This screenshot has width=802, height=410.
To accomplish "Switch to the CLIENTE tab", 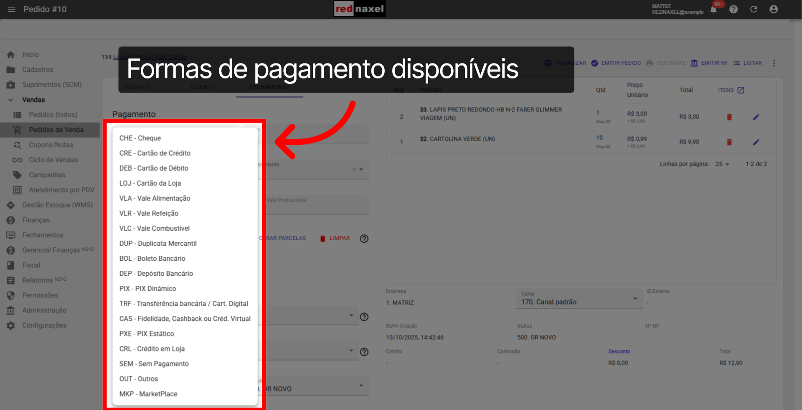I will [x=203, y=87].
